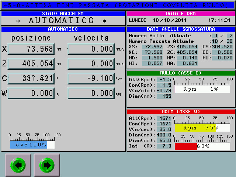The height and width of the screenshot is (177, 236).
Task: Click the RULLO (ASSE C) green header
Action: pyautogui.click(x=181, y=73)
